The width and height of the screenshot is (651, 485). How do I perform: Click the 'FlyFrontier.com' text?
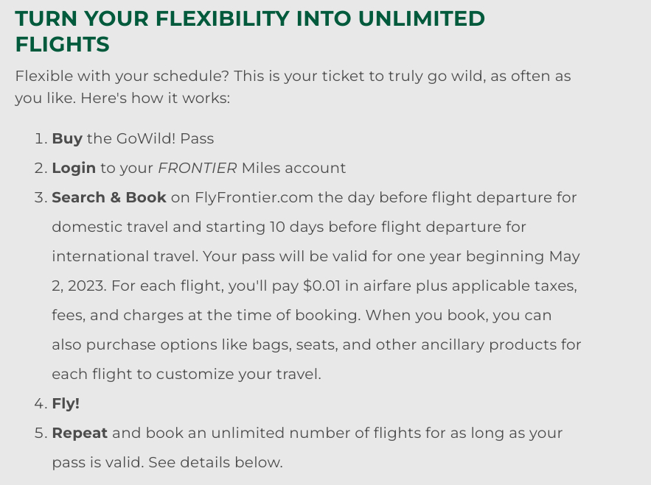point(254,197)
